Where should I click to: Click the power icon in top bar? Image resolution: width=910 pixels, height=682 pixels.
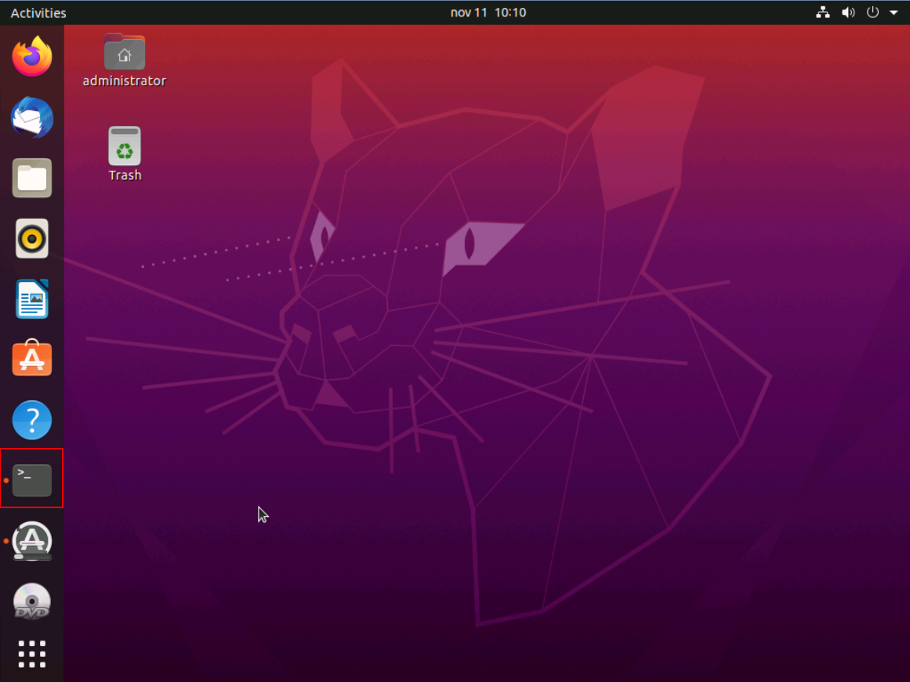tap(873, 13)
